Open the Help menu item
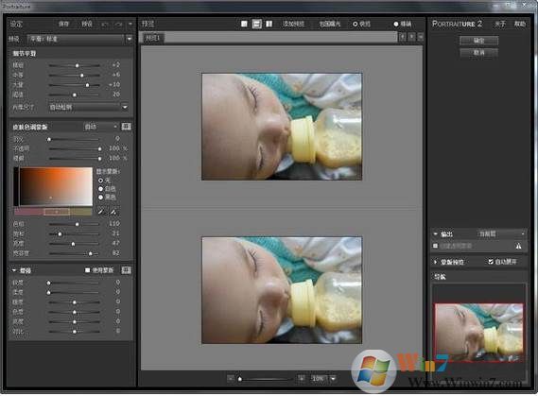This screenshot has width=538, height=396. pyautogui.click(x=519, y=24)
